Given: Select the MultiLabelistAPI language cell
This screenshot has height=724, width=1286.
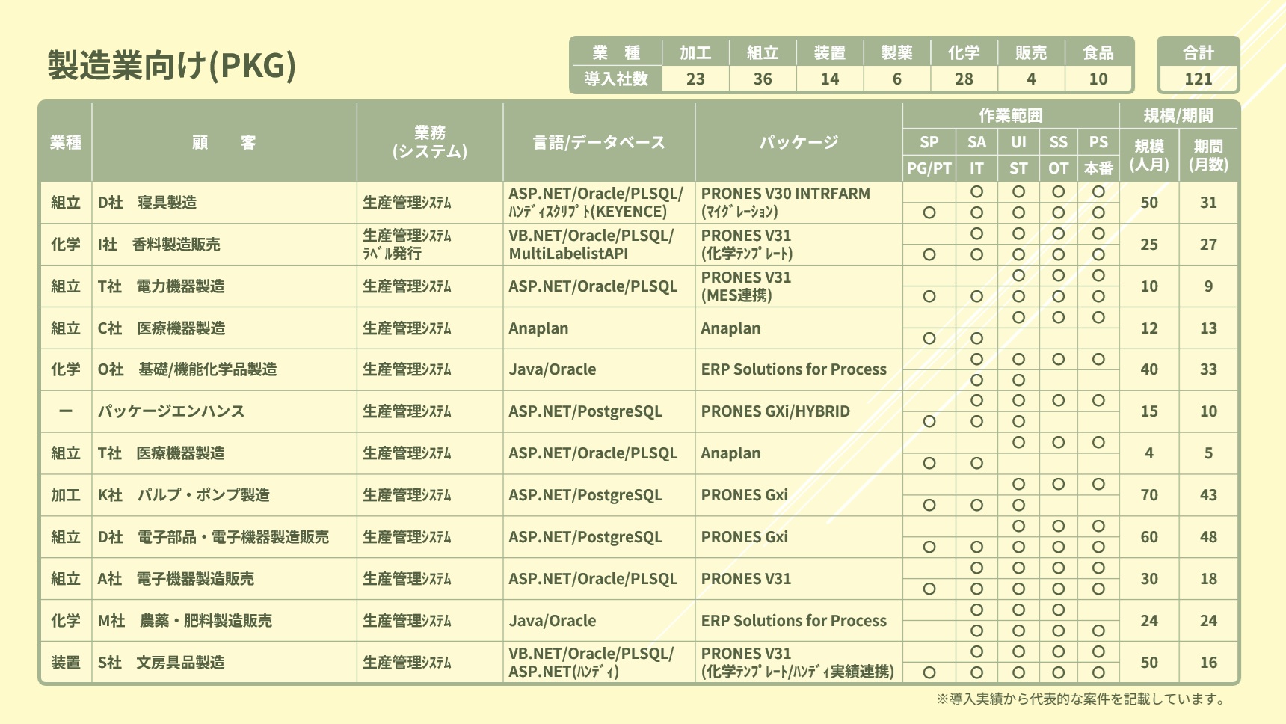Looking at the screenshot, I should point(568,254).
